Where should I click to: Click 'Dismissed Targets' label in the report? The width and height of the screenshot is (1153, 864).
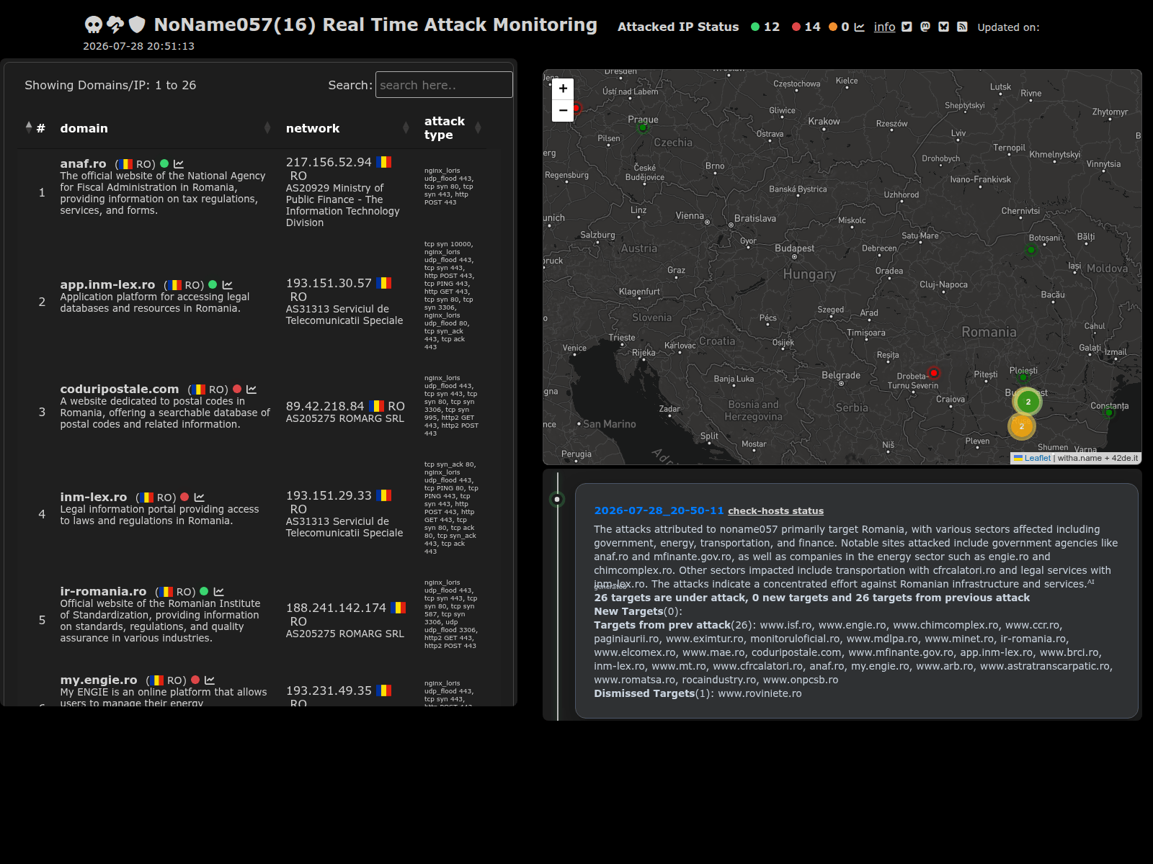pos(644,693)
